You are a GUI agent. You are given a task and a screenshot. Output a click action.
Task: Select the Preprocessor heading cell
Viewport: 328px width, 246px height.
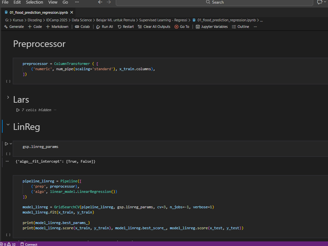(39, 44)
